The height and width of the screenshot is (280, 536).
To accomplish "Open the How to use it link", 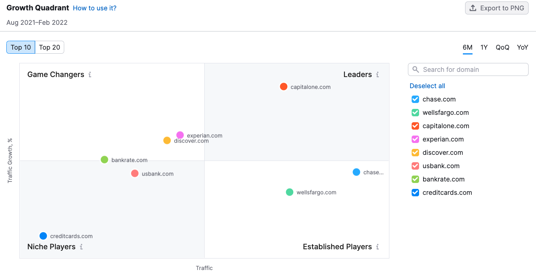I will point(95,8).
